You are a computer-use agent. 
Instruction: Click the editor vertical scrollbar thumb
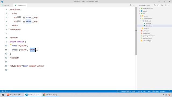136,31
